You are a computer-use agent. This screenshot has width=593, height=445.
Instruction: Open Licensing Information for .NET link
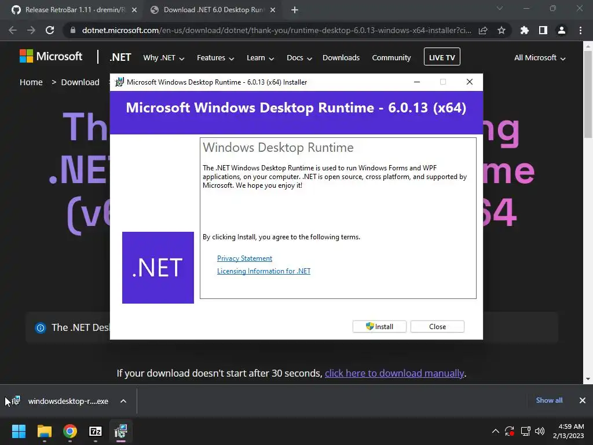[x=263, y=271]
